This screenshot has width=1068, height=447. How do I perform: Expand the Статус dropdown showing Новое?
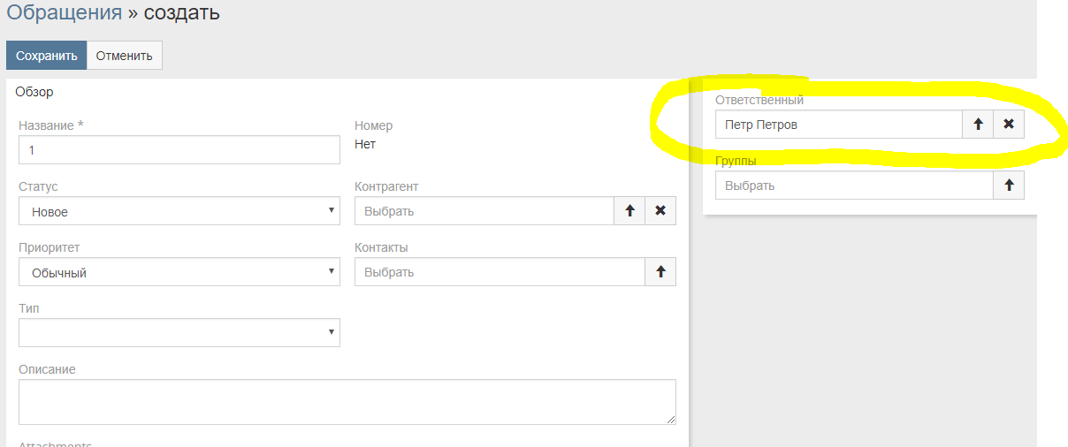pos(179,211)
